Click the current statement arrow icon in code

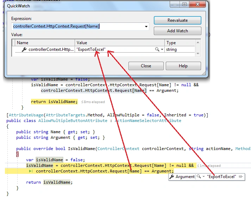coord(31,171)
